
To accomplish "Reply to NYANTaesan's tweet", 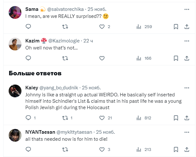I will pyautogui.click(x=28, y=149).
